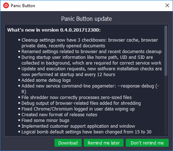
Task: Click the release notes scrollbar thumb
Action: point(166,51)
